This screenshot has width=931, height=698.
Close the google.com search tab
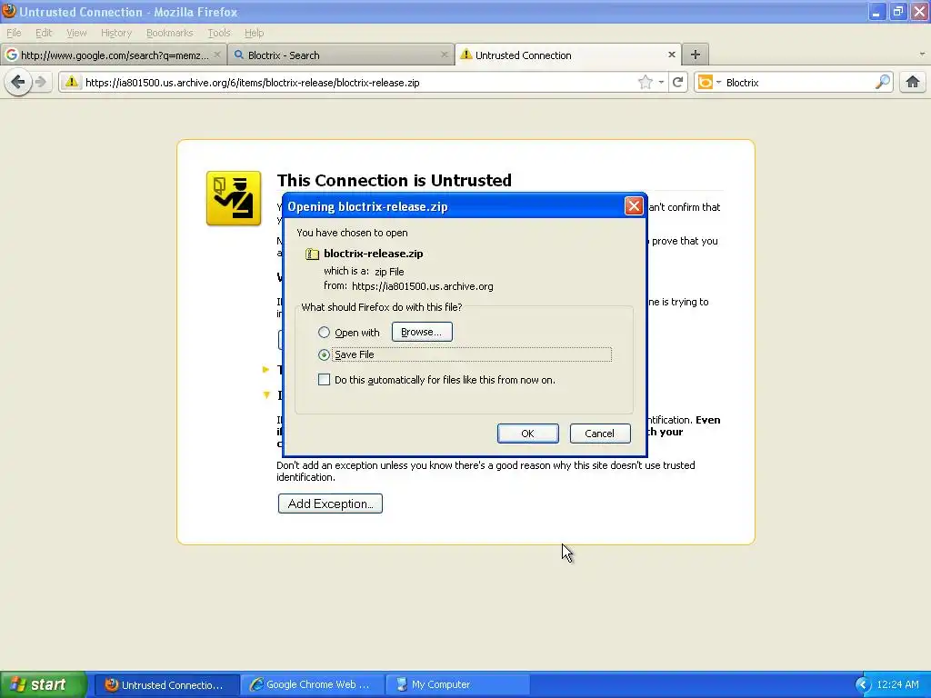tap(216, 55)
